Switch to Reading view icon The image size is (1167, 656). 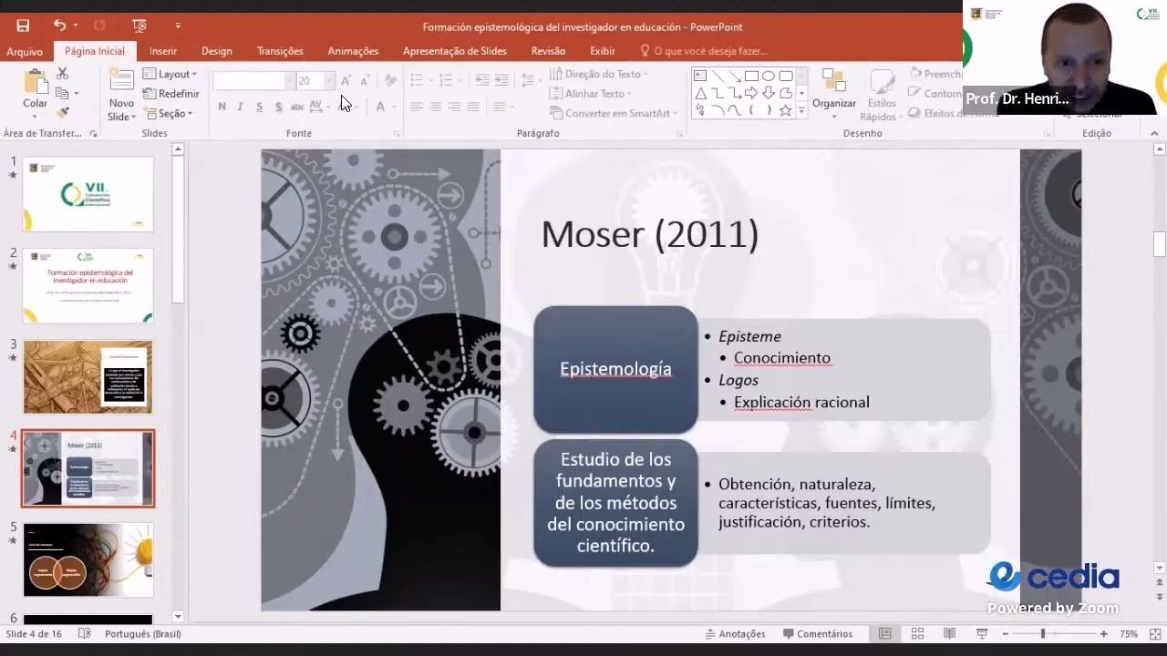click(949, 633)
